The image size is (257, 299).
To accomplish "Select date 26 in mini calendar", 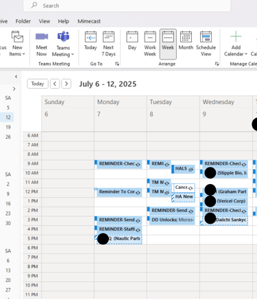I will pyautogui.click(x=8, y=137).
